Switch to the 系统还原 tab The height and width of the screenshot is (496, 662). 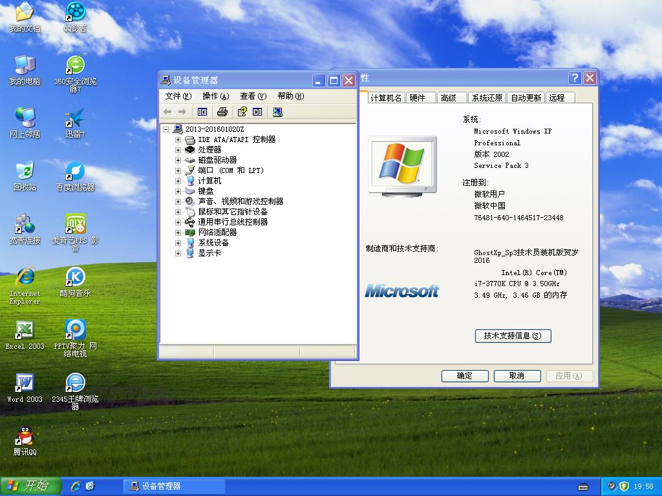(487, 98)
